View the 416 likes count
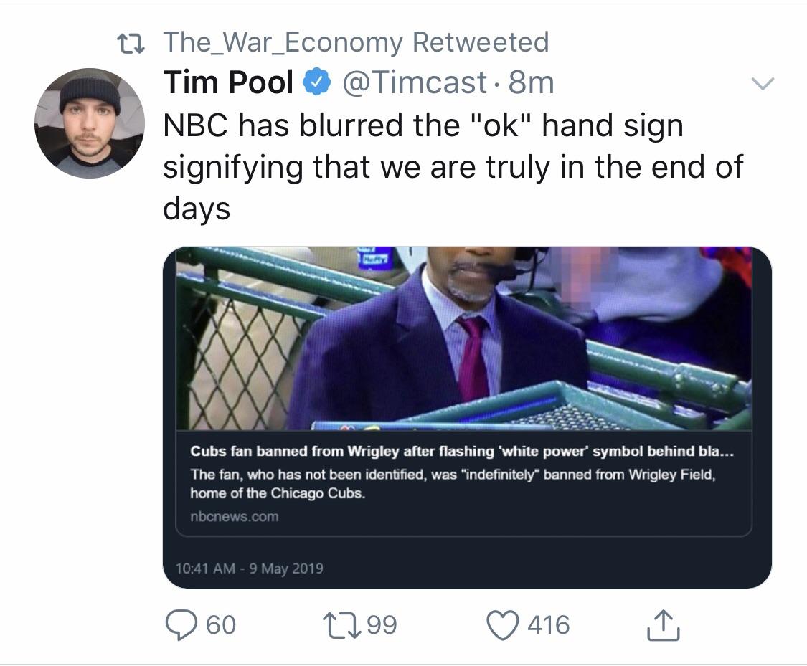Screen dimensions: 807x666 pos(549,625)
